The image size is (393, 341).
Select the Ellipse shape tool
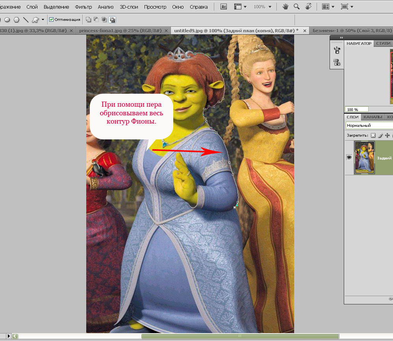(x=7, y=20)
